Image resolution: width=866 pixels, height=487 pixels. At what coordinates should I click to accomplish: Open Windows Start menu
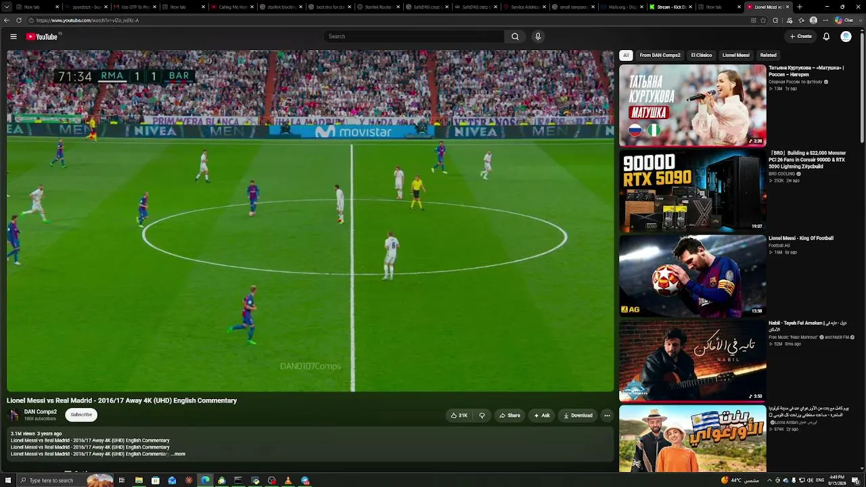click(x=7, y=480)
